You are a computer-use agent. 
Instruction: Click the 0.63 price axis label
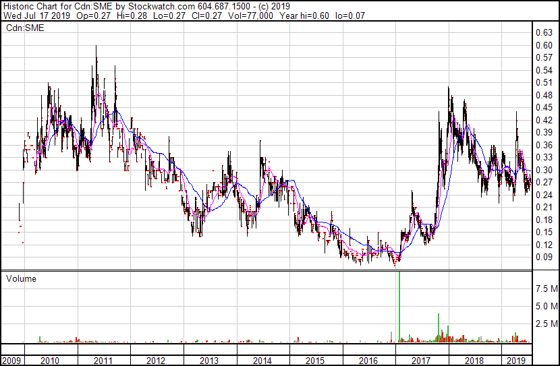tap(543, 33)
